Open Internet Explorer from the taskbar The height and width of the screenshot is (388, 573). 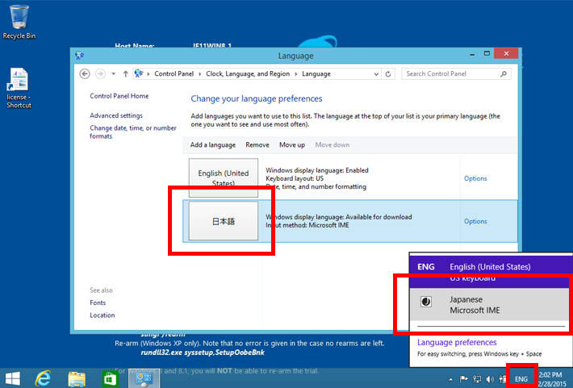point(44,378)
